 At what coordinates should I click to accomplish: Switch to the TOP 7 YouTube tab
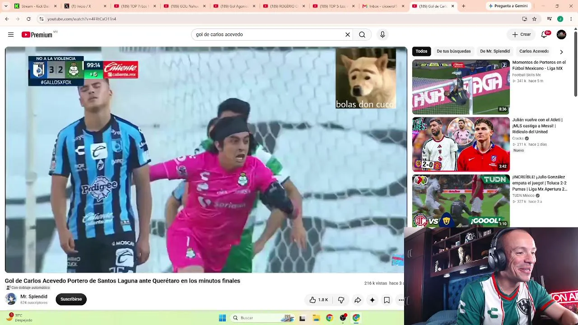click(x=134, y=6)
